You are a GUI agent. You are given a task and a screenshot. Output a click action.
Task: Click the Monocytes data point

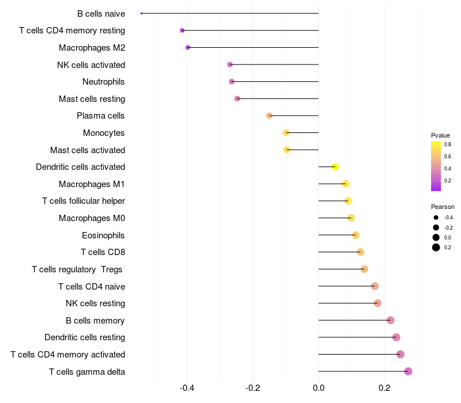coord(286,133)
